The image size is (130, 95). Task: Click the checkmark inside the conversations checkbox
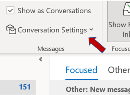(10, 10)
